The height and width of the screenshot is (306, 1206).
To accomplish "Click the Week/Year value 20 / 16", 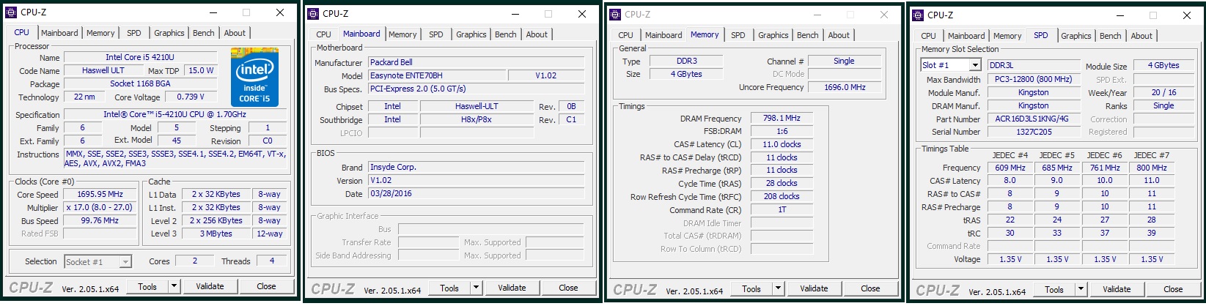I will coord(1163,92).
